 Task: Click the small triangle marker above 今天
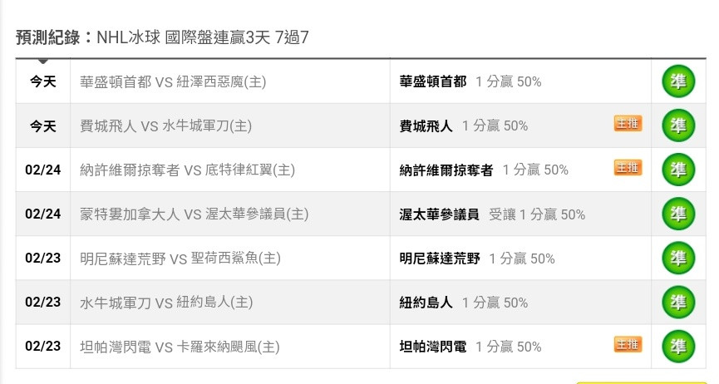tap(43, 62)
